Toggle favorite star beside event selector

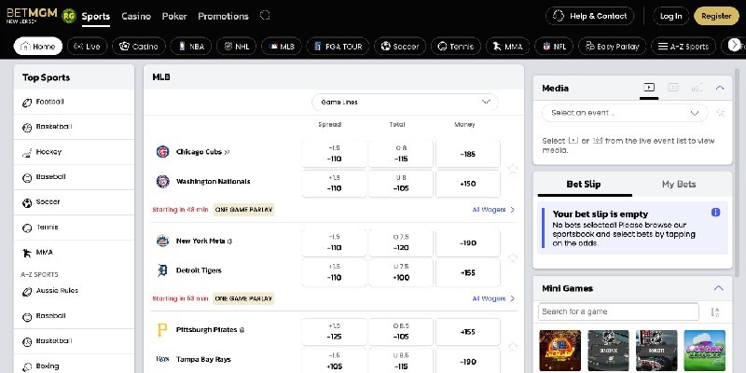[x=720, y=113]
